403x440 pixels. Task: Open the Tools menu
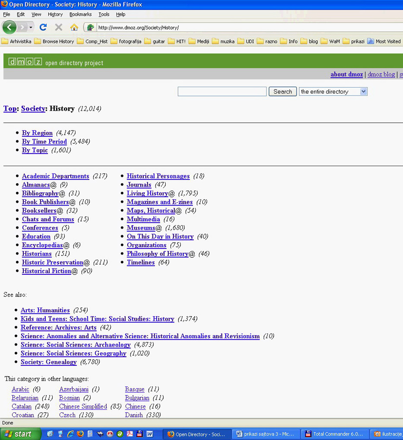coord(104,15)
